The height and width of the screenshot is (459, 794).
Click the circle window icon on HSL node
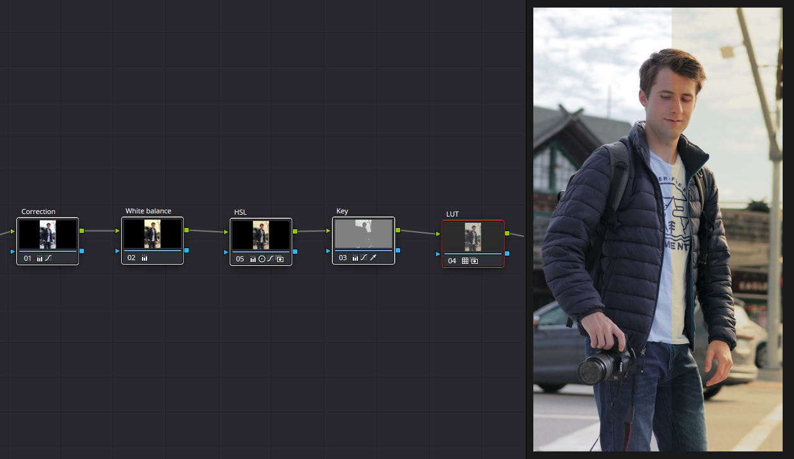(x=262, y=259)
